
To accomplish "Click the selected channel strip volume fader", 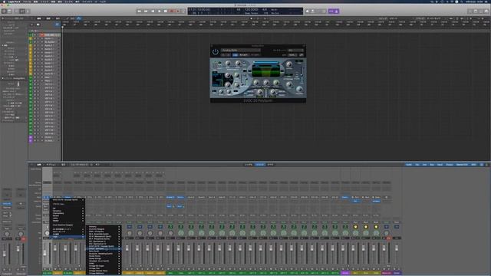I will pos(45,252).
